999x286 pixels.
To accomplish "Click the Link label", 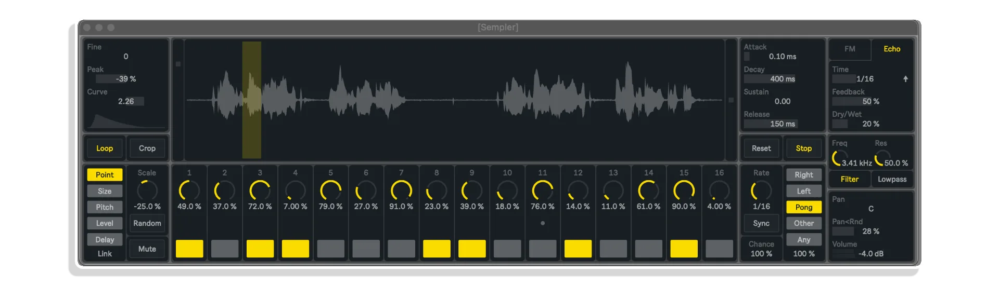I will pos(105,254).
